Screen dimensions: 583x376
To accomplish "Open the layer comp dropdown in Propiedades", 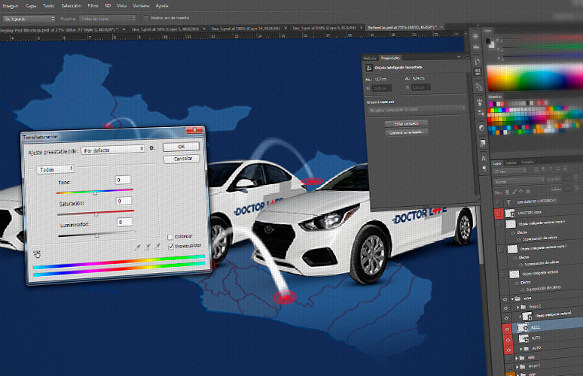I will pyautogui.click(x=417, y=110).
